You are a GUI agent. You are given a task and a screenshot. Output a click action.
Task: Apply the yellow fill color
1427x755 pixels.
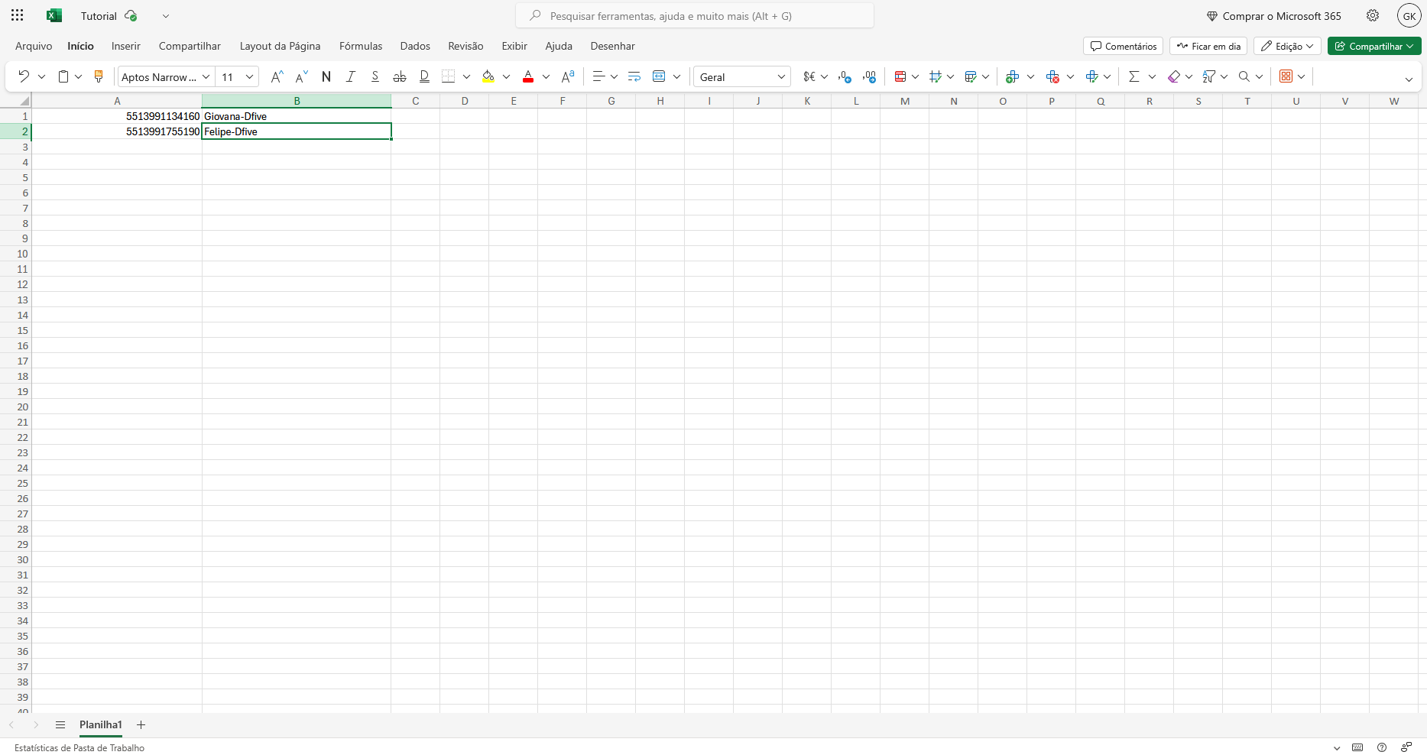coord(488,76)
